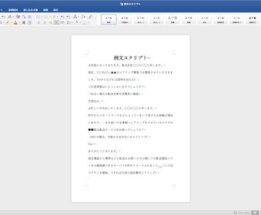Open the multilevel list dropdown arrow
The image size is (261, 215).
(x=58, y=17)
